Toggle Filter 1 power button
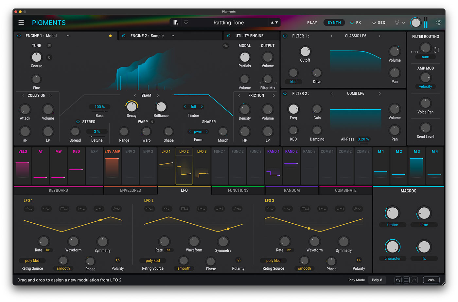Image resolution: width=458 pixels, height=302 pixels. pyautogui.click(x=285, y=36)
